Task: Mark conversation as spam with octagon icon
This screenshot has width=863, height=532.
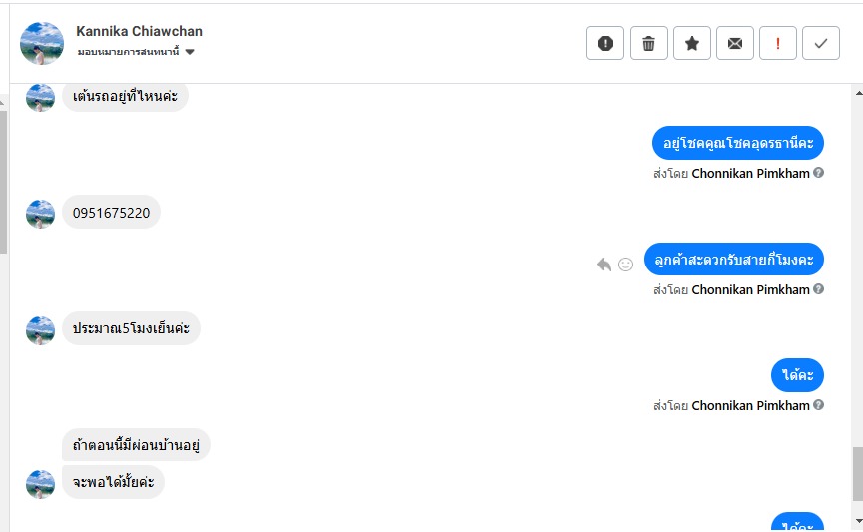Action: [x=605, y=43]
